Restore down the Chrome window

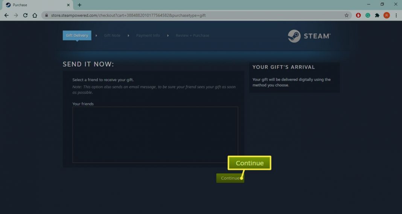pos(382,5)
